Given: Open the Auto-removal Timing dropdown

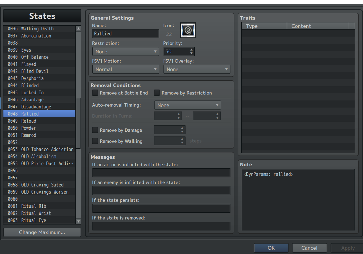Looking at the screenshot, I should point(187,105).
